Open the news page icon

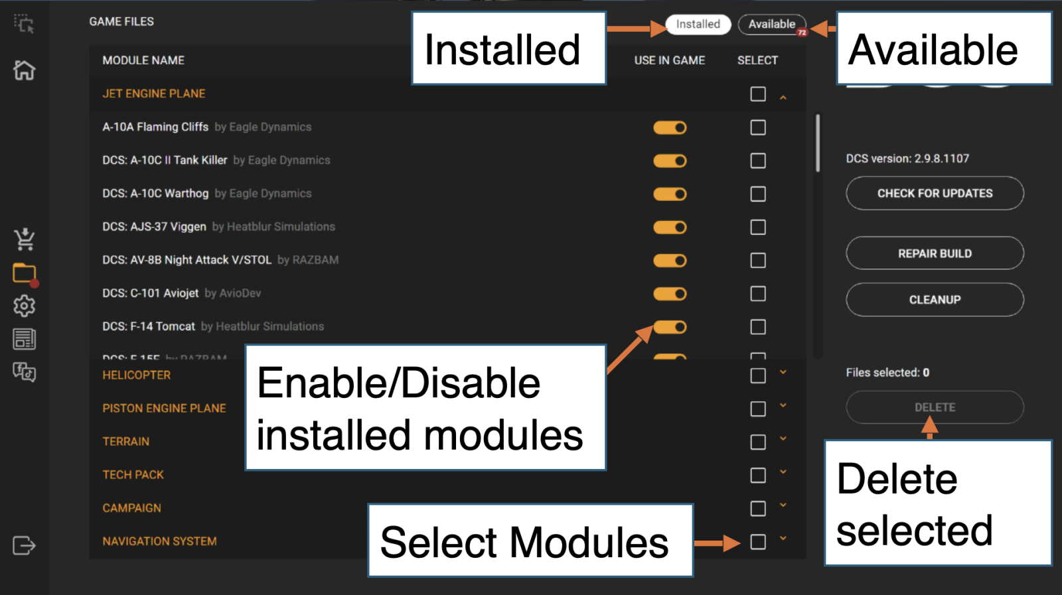click(24, 339)
